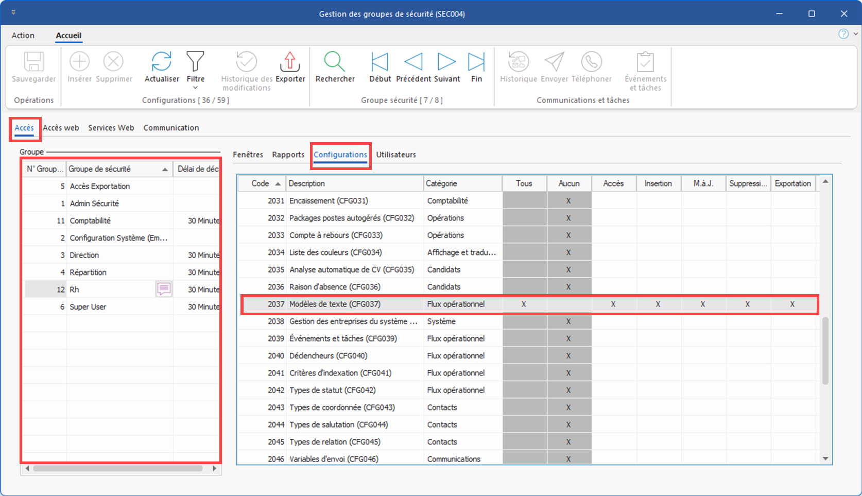The image size is (862, 496).
Task: Jump to Fin last record
Action: (x=476, y=62)
